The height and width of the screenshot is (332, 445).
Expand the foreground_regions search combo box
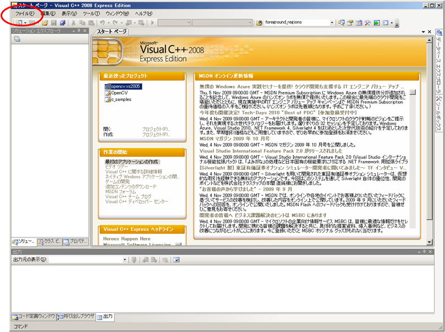tap(332, 23)
